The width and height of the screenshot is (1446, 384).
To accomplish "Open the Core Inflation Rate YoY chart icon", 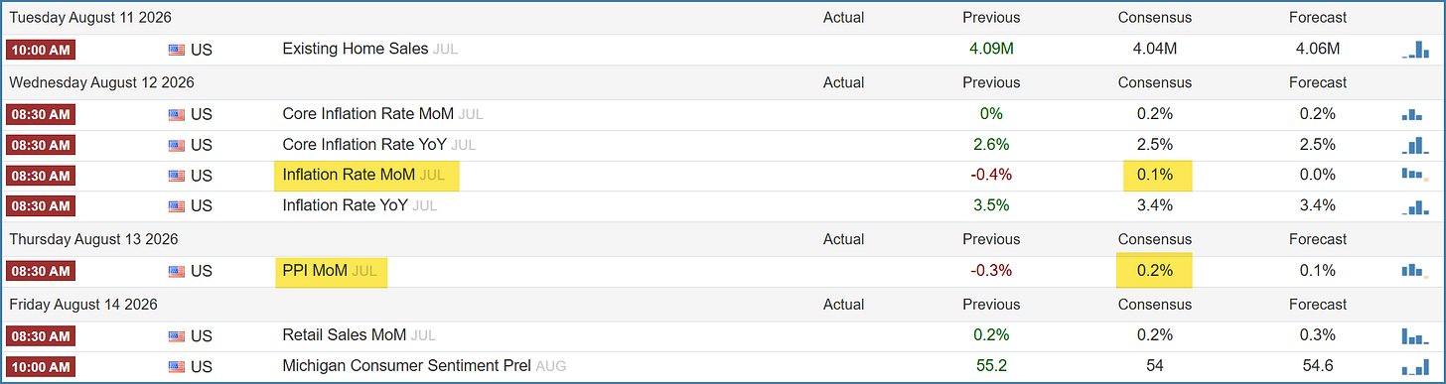I will point(1416,145).
